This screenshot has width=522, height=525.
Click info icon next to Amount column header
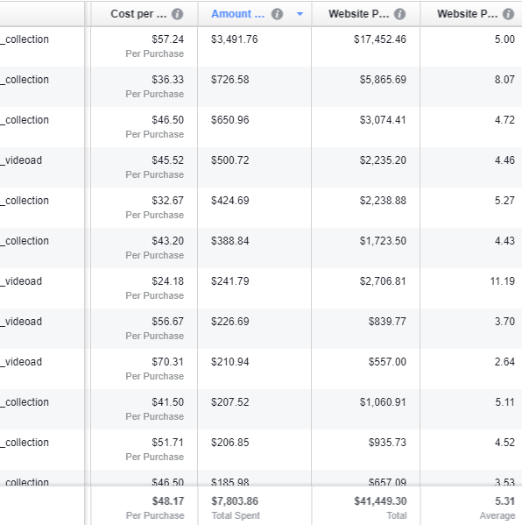277,14
